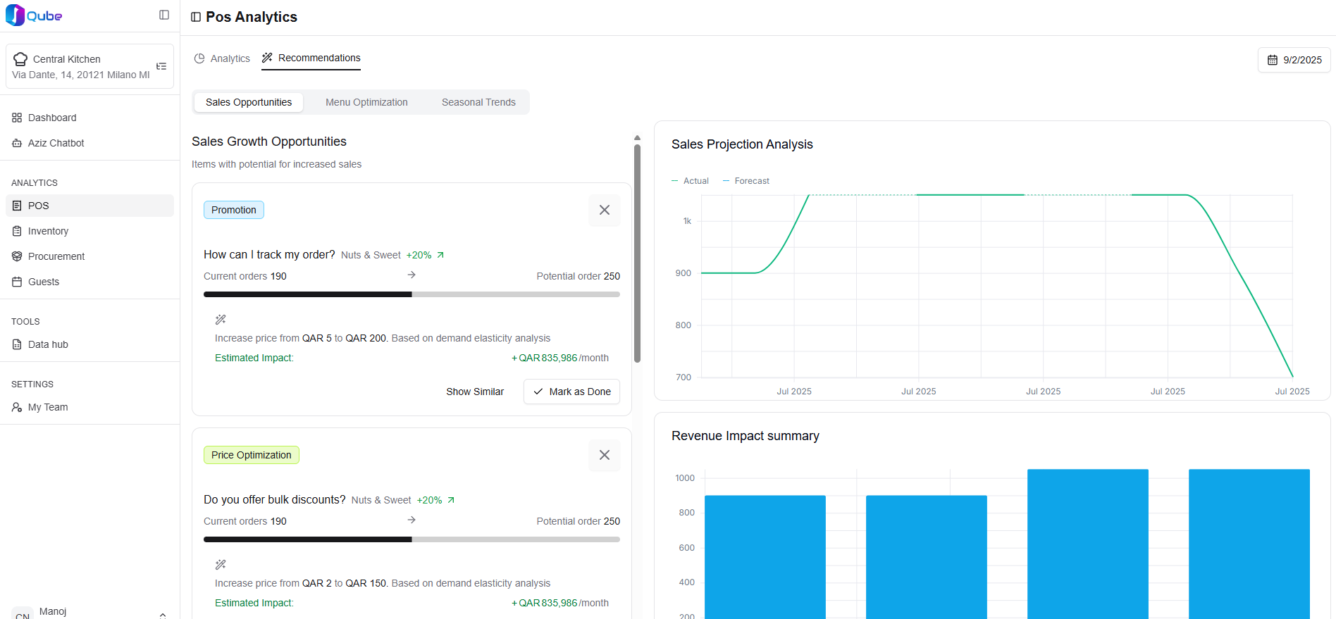Click the CN user avatar
This screenshot has height=619, width=1336.
[x=23, y=613]
